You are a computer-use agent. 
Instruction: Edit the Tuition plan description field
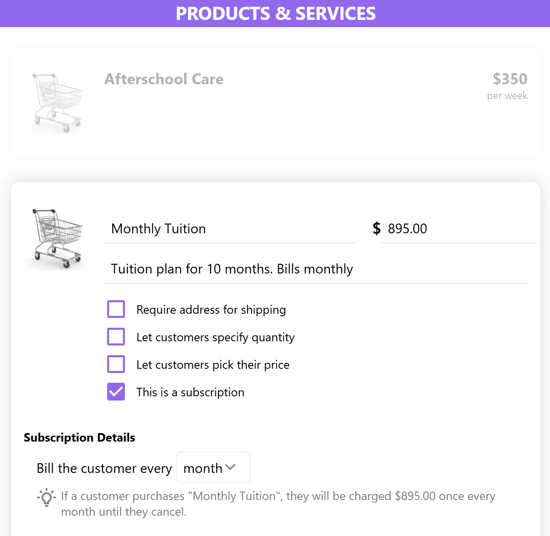(316, 269)
